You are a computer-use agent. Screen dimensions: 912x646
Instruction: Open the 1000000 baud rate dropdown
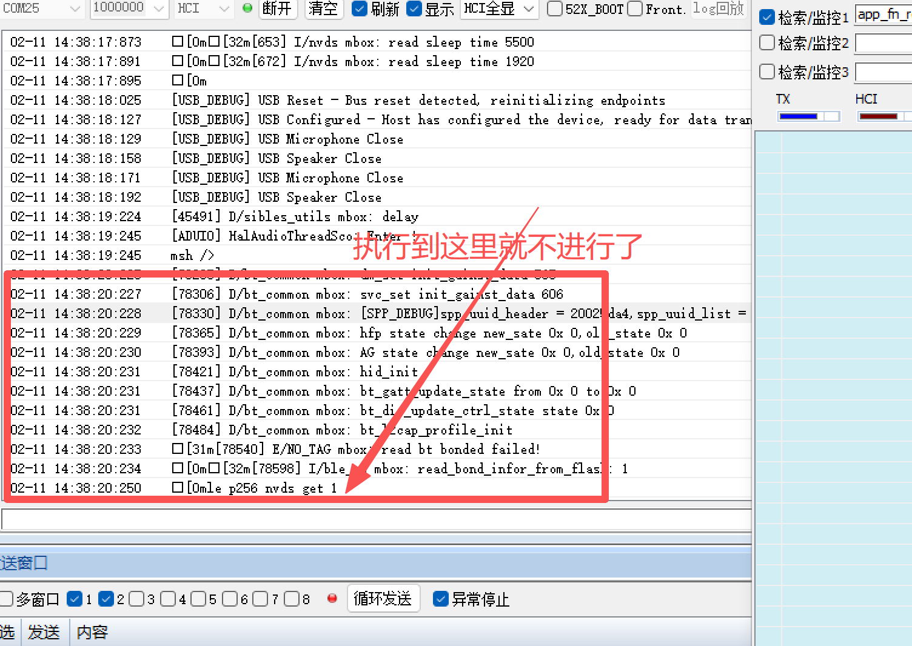[158, 9]
